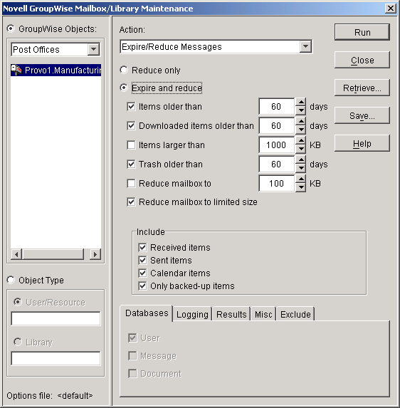This screenshot has width=400, height=408.
Task: Click the Items older than days field
Action: coord(276,106)
